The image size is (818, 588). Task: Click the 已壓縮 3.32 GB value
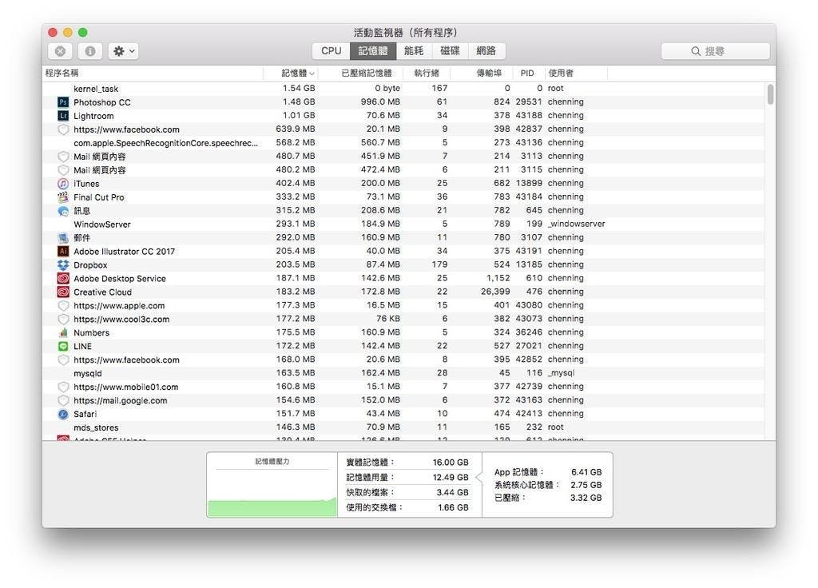[x=586, y=499]
